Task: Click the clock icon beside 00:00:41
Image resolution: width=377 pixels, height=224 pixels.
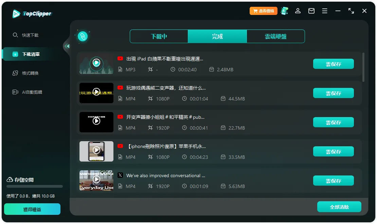Action: 184,128
